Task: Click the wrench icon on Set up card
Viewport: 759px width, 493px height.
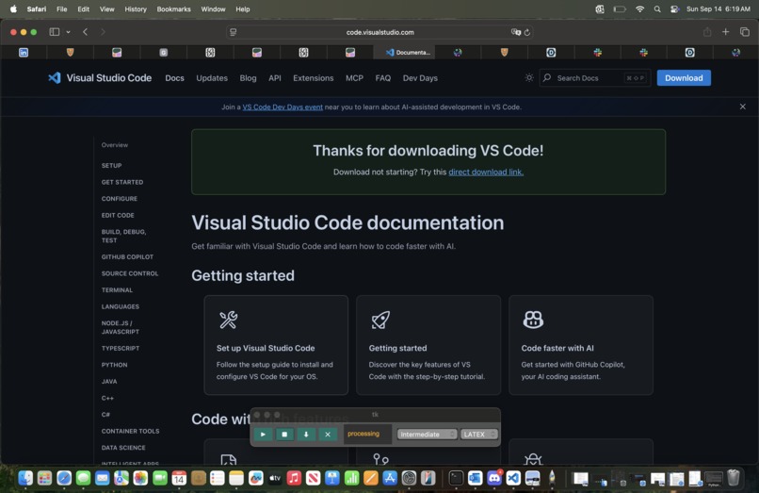Action: pyautogui.click(x=228, y=320)
